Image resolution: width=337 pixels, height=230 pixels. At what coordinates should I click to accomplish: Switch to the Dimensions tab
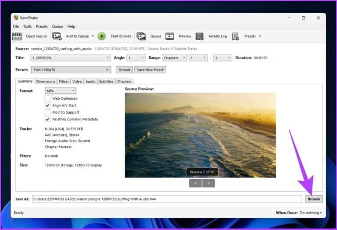pyautogui.click(x=46, y=82)
